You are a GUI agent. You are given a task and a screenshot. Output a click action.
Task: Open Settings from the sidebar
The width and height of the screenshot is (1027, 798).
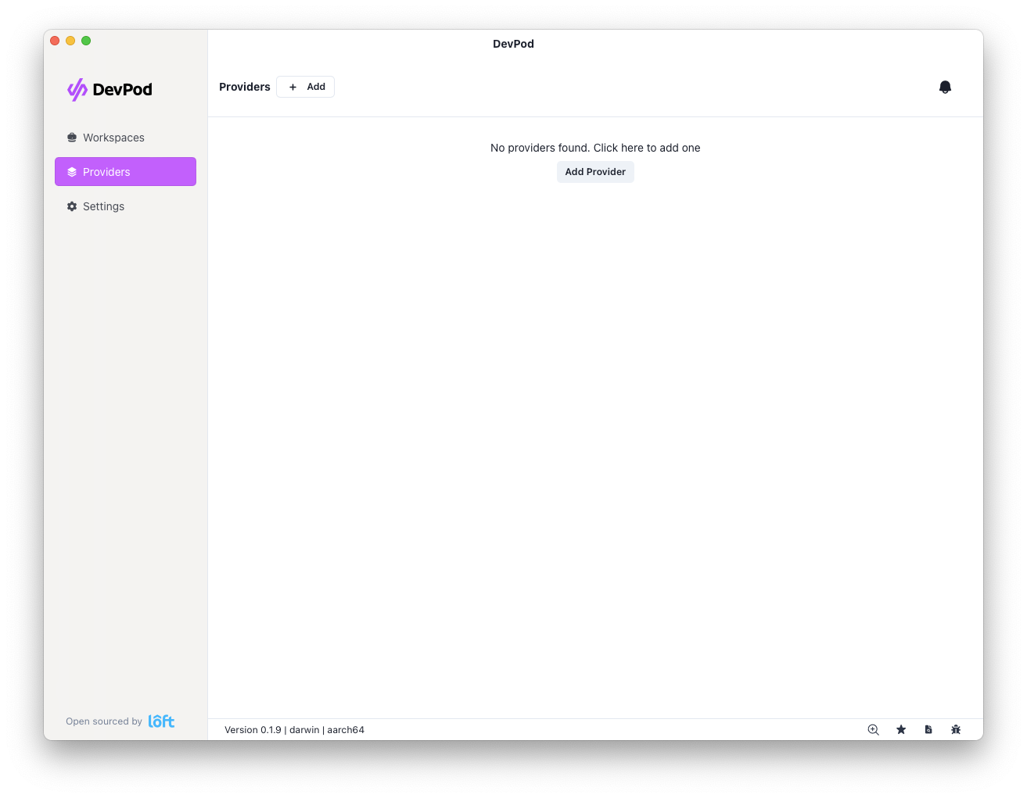[x=125, y=206]
